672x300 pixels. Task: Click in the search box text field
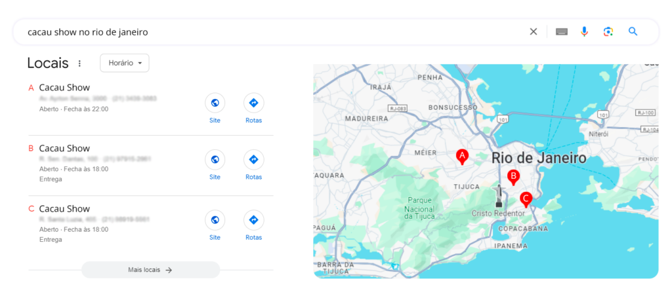pyautogui.click(x=274, y=32)
